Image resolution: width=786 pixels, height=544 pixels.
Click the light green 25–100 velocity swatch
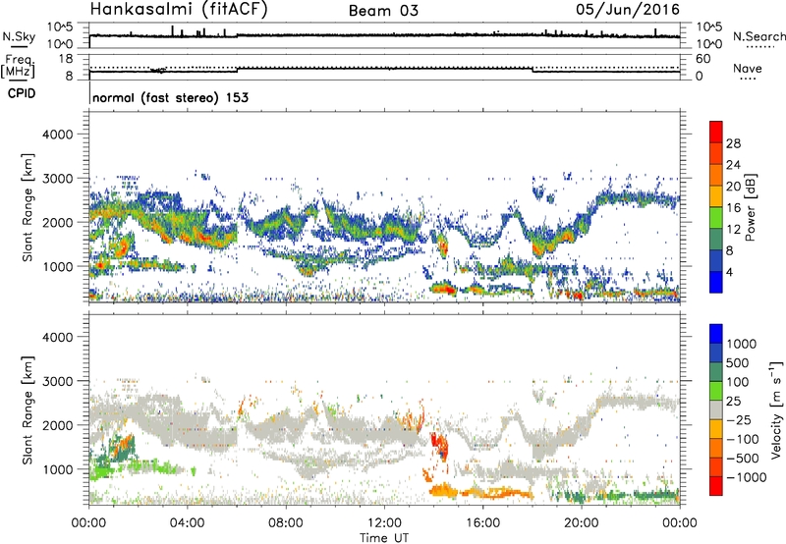pyautogui.click(x=716, y=392)
